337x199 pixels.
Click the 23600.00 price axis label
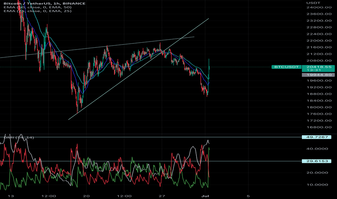coord(319,14)
